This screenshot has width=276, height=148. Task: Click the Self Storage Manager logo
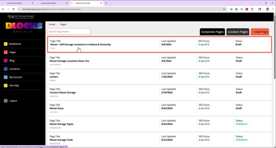pyautogui.click(x=21, y=17)
